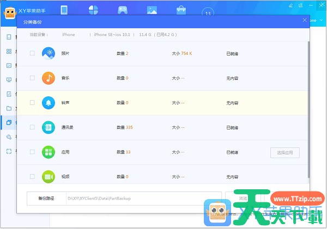Viewport: 327px width, 229px height.
Task: Click the Contacts (通讯录) icon
Action: coord(49,127)
